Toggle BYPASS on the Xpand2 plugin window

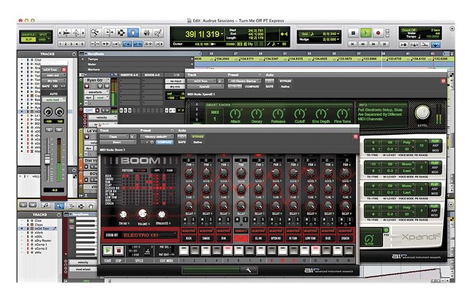pyautogui.click(x=285, y=81)
